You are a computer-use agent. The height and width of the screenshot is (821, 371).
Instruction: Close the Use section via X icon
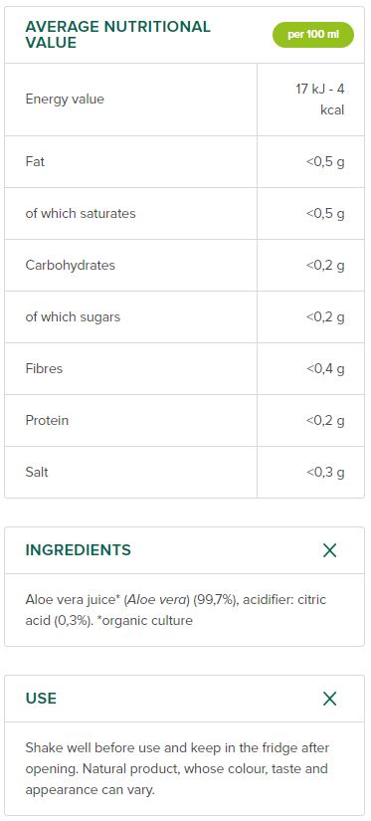[x=329, y=699]
